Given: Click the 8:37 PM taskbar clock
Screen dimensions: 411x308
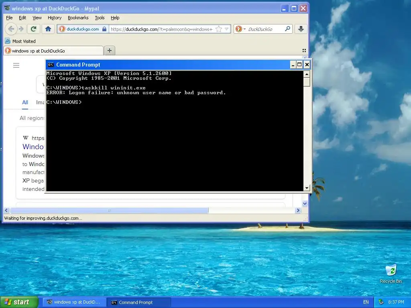Looking at the screenshot, I should 396,302.
